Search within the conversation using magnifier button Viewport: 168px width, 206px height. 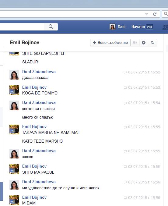tap(152, 43)
